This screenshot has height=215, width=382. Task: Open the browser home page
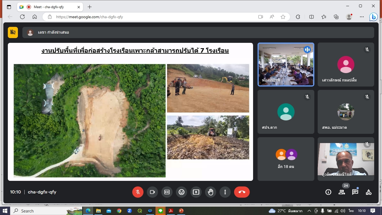(35, 17)
